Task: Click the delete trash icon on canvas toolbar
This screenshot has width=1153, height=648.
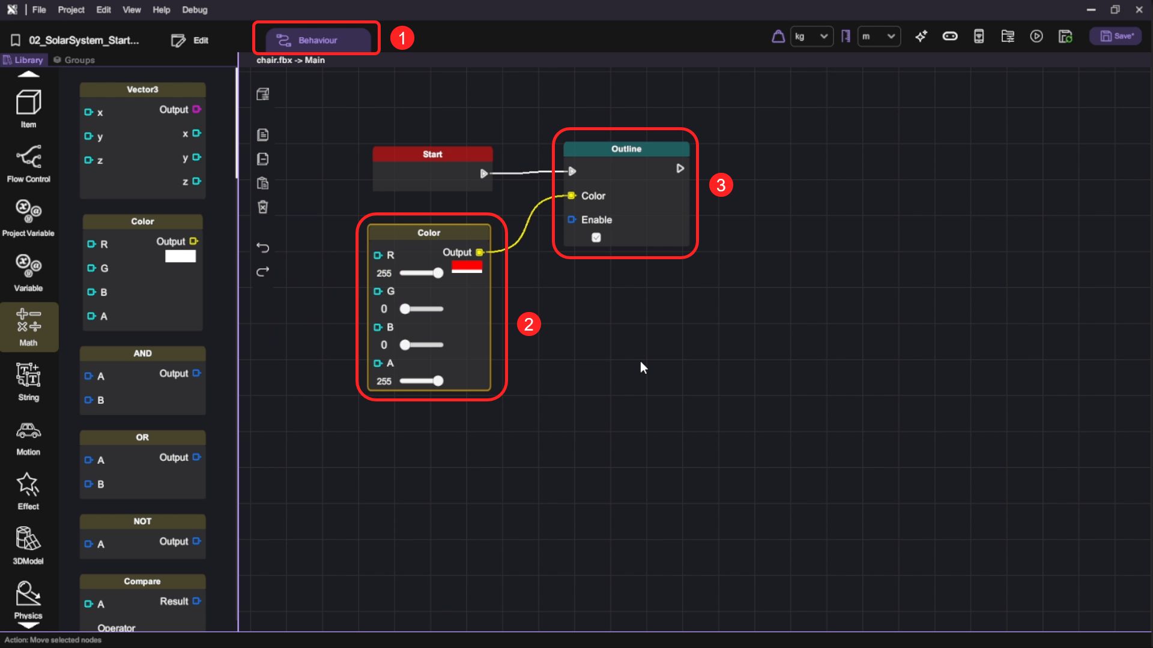Action: [x=262, y=207]
